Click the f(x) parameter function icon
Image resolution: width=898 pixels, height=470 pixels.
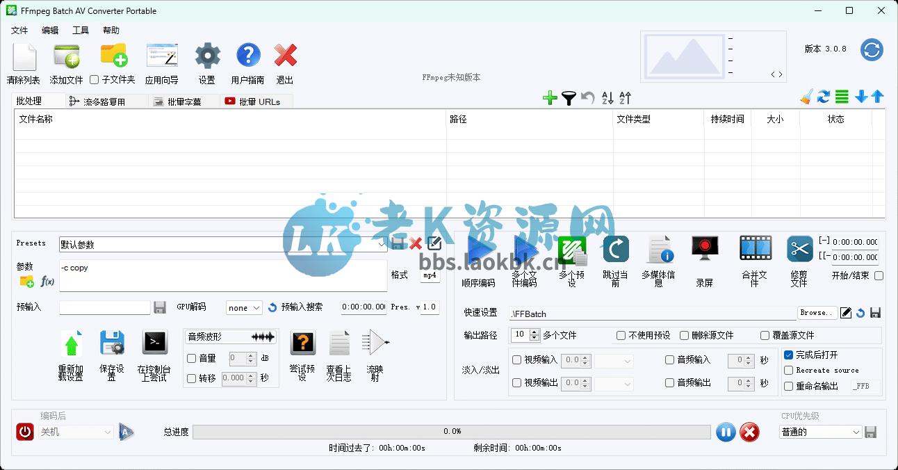tap(47, 281)
